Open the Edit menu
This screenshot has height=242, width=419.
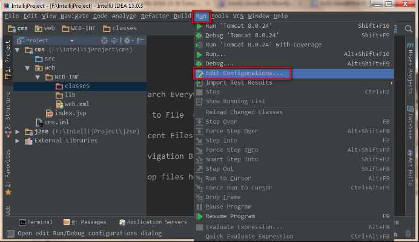[30, 16]
